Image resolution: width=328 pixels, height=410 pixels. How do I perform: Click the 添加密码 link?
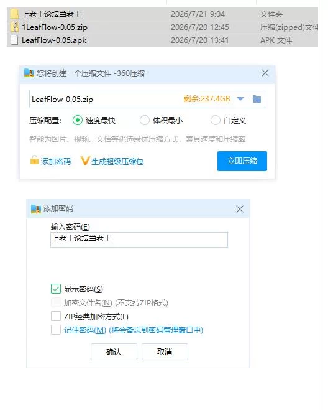(x=56, y=161)
